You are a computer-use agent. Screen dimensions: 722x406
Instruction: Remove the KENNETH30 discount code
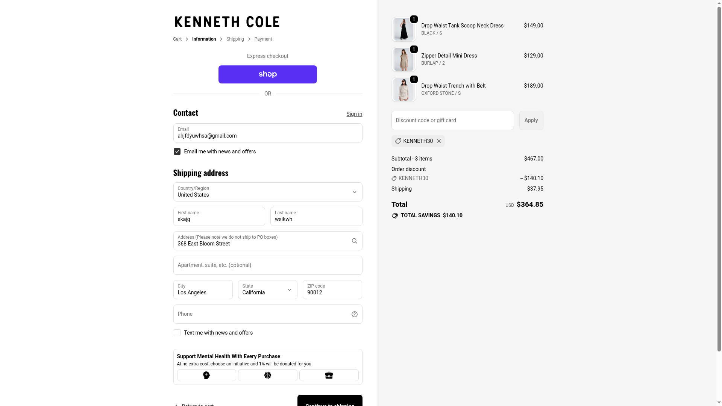pyautogui.click(x=439, y=141)
